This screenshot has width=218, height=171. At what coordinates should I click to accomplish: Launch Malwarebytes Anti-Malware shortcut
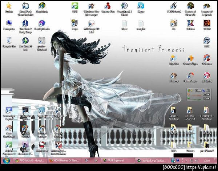coord(58,149)
